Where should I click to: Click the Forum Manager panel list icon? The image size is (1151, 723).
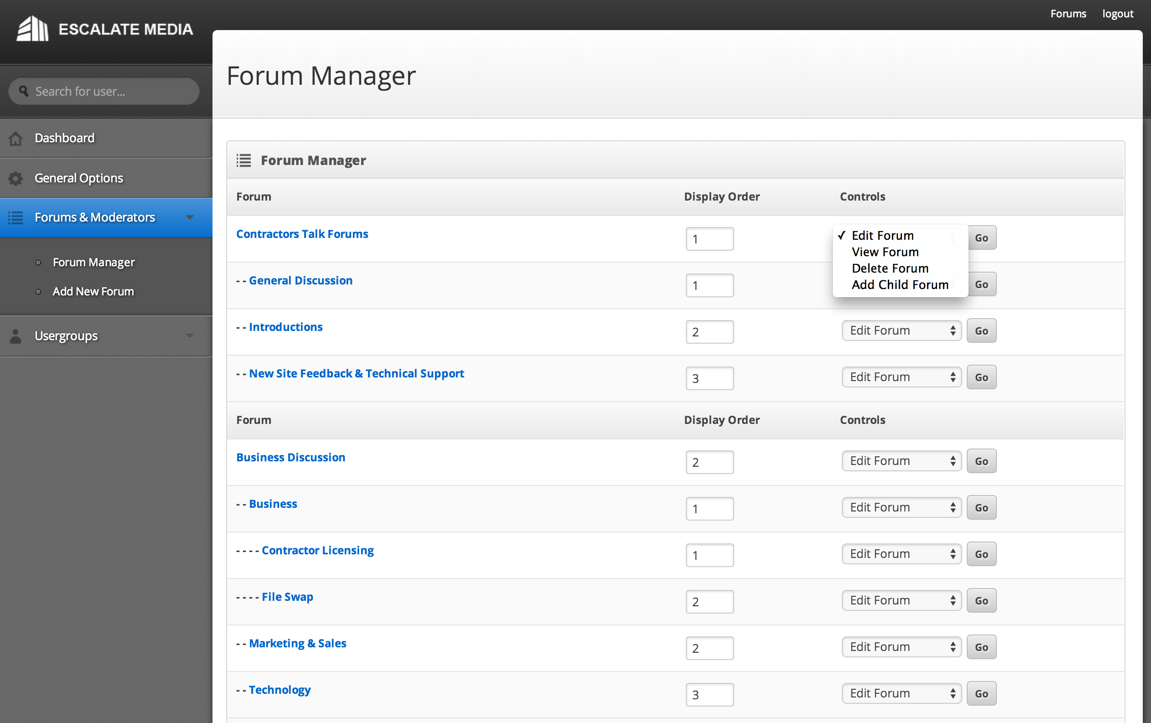(x=244, y=160)
